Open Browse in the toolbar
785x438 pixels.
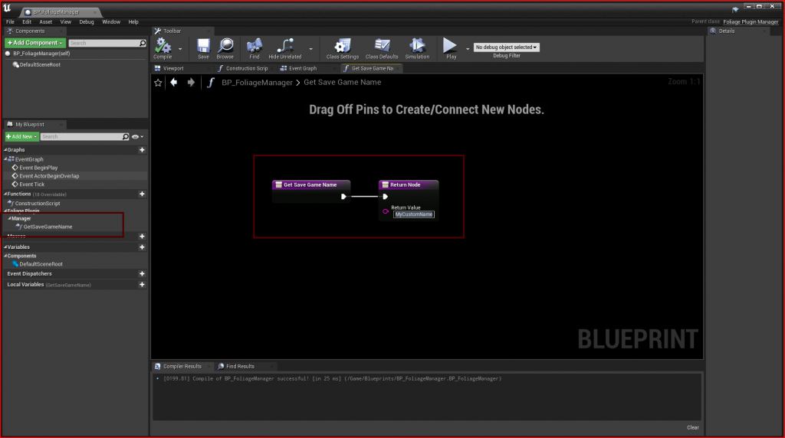[225, 47]
